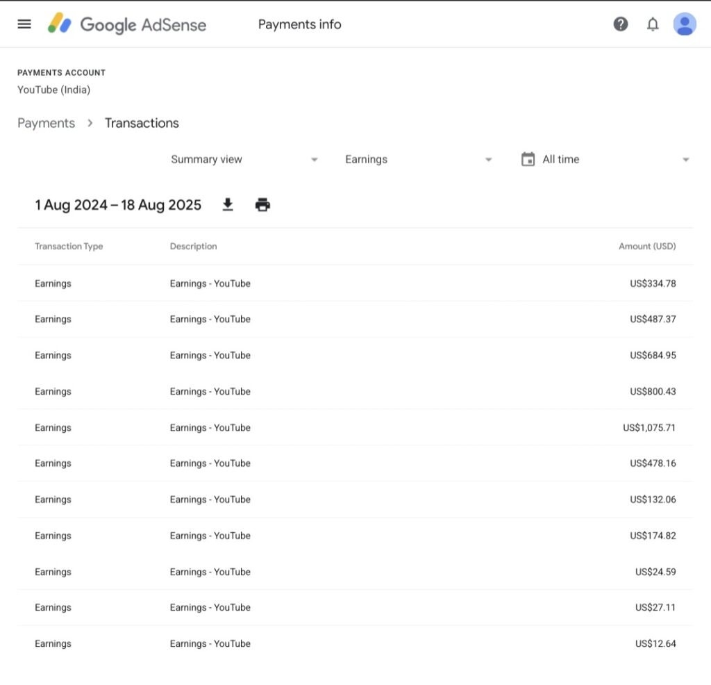Download the transactions list

pyautogui.click(x=228, y=205)
